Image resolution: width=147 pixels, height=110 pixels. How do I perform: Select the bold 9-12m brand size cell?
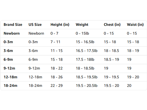pos(9,68)
